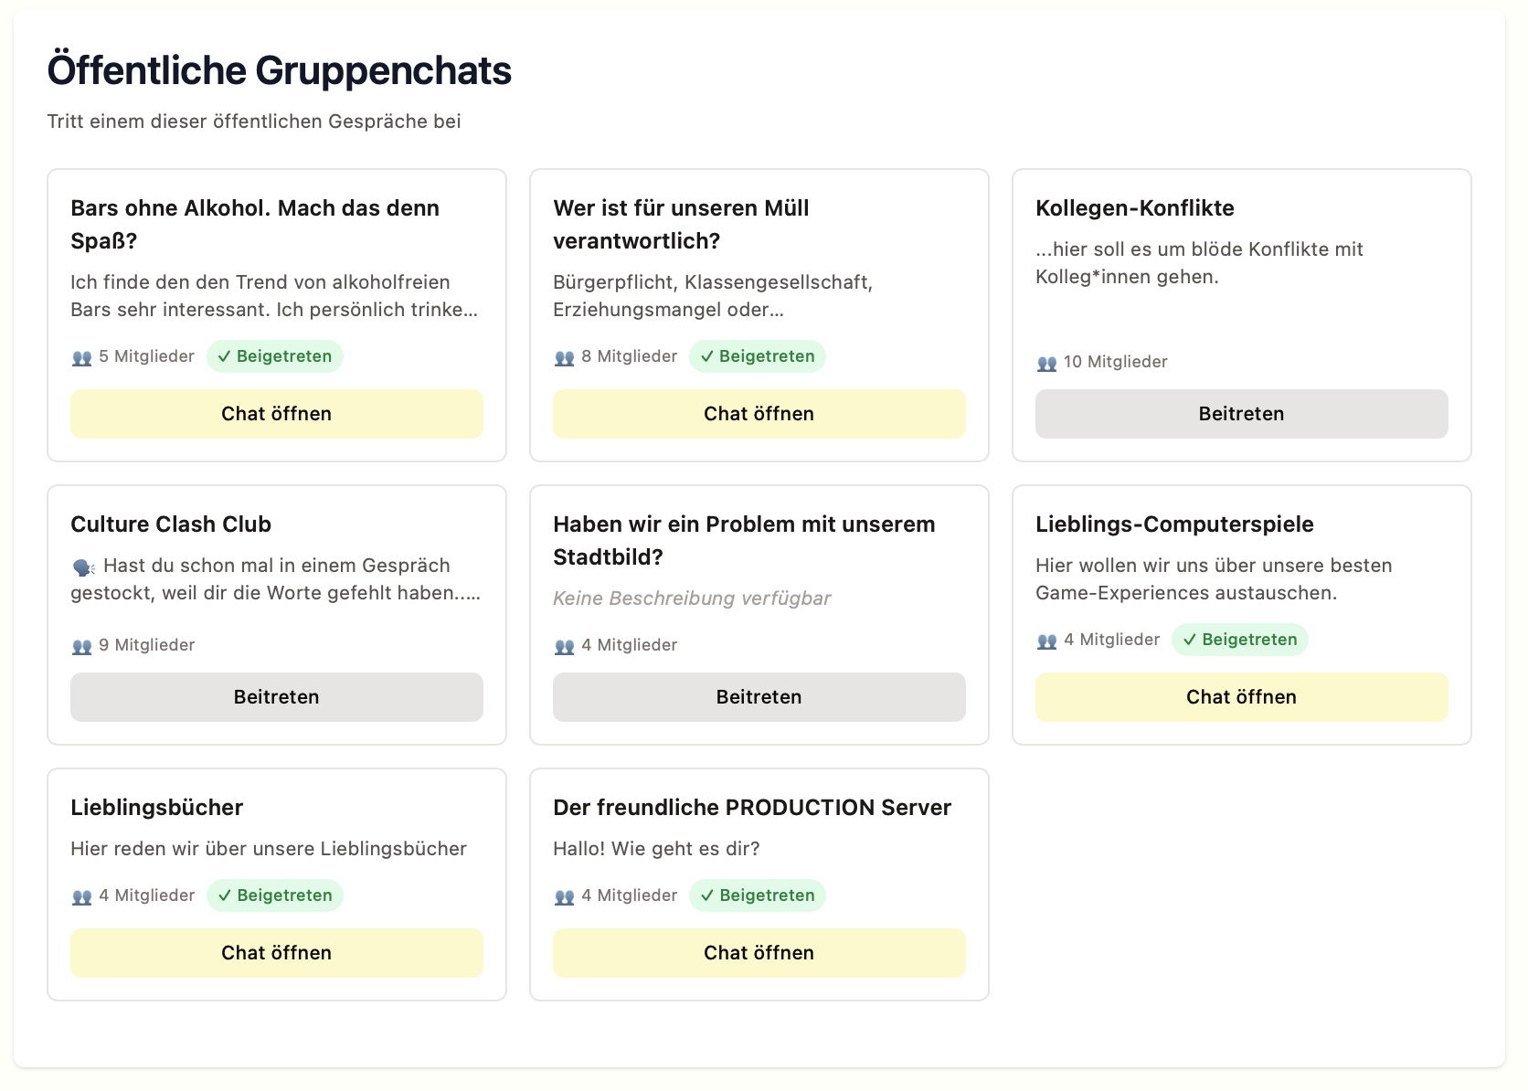Click the Beigetreten badge on Bars ohne Alkohol card
1528x1091 pixels.
pyautogui.click(x=275, y=356)
